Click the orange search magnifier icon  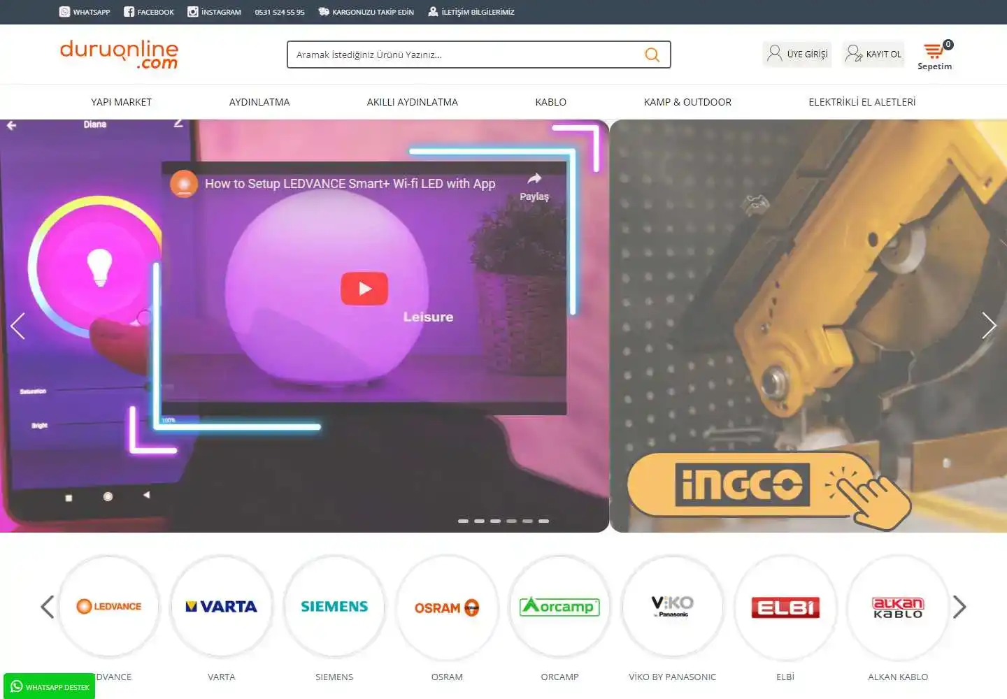point(652,55)
